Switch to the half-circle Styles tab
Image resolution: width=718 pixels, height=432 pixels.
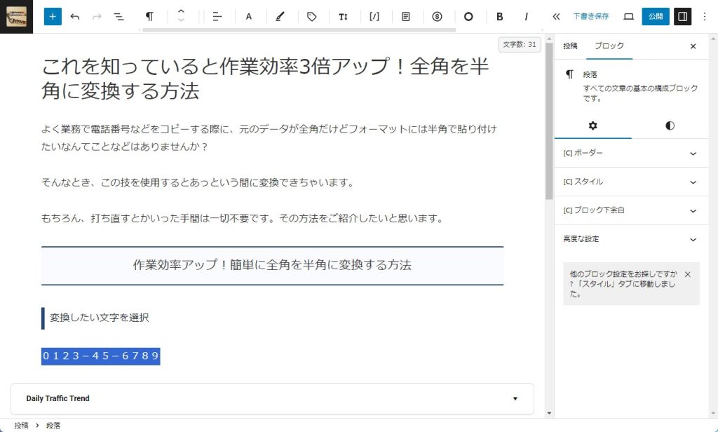pyautogui.click(x=670, y=126)
